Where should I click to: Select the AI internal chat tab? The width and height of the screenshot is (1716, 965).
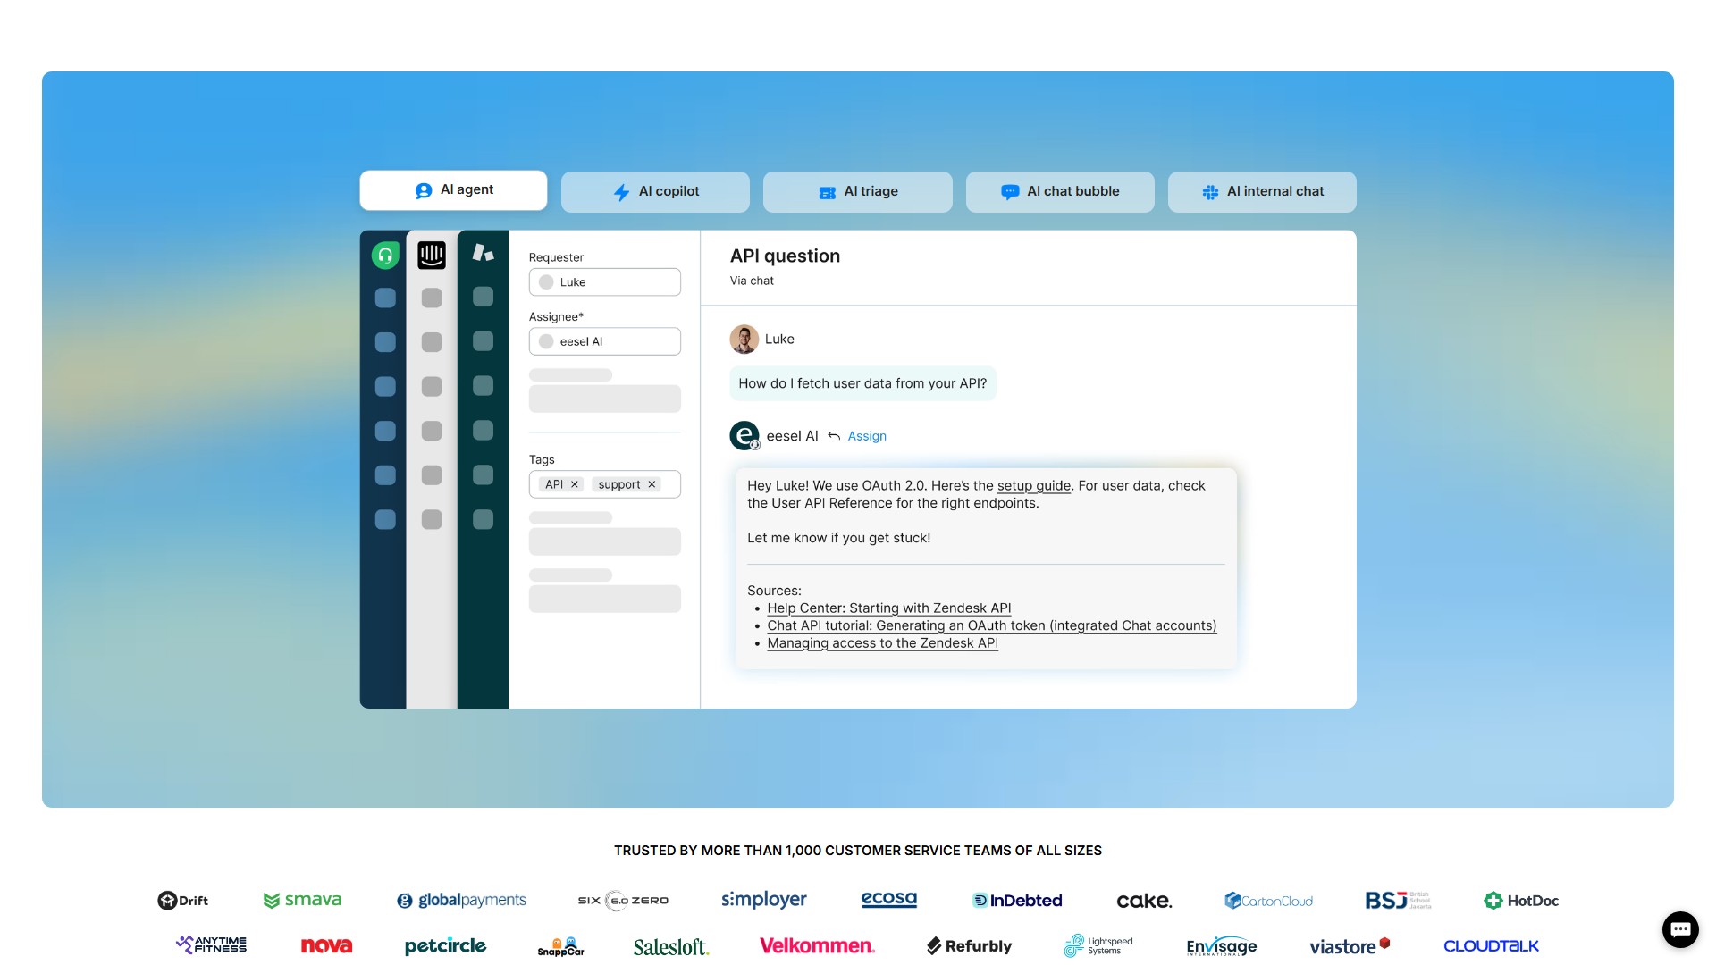pyautogui.click(x=1262, y=191)
